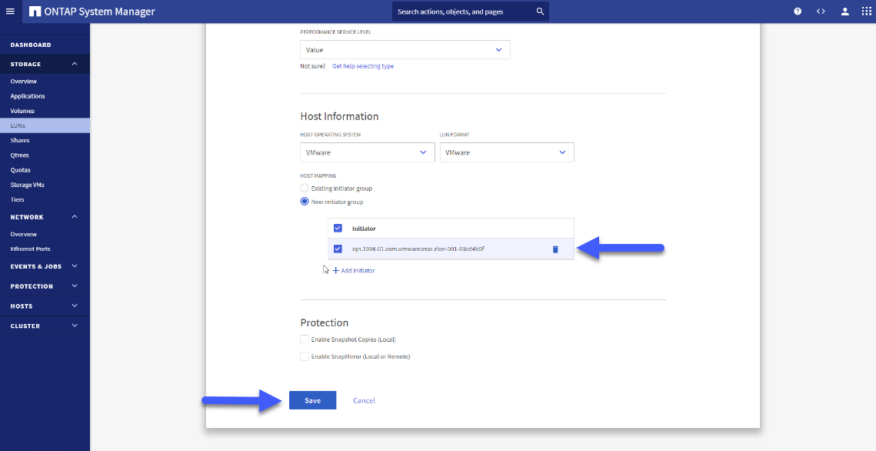This screenshot has width=876, height=451.
Task: Open Tiers in sidebar
Action: [17, 199]
